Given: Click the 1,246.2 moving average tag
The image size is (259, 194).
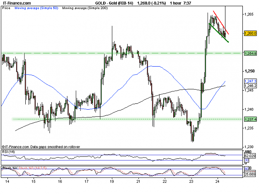Looking at the screenshot, I should coord(250,86).
